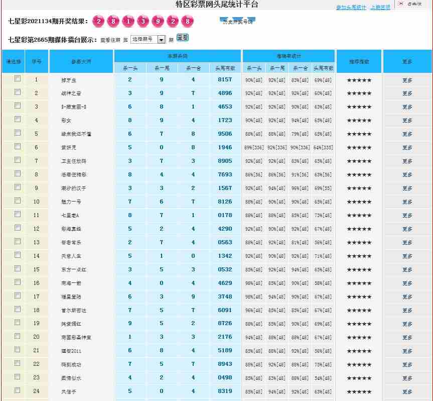433x401 pixels.
Task: Check the checkbox for row 1
Action: (18, 79)
